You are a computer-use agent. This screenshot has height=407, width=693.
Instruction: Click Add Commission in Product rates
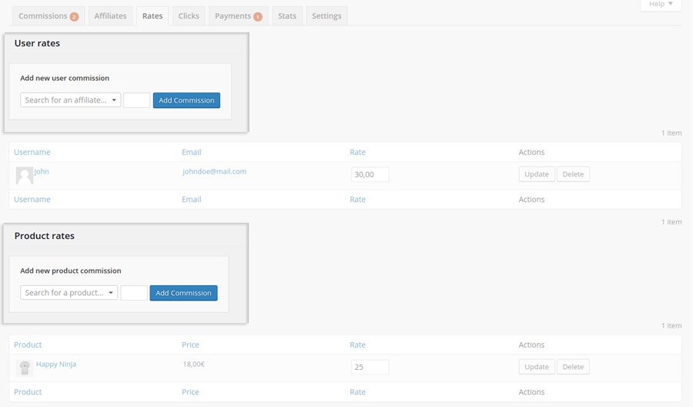183,293
